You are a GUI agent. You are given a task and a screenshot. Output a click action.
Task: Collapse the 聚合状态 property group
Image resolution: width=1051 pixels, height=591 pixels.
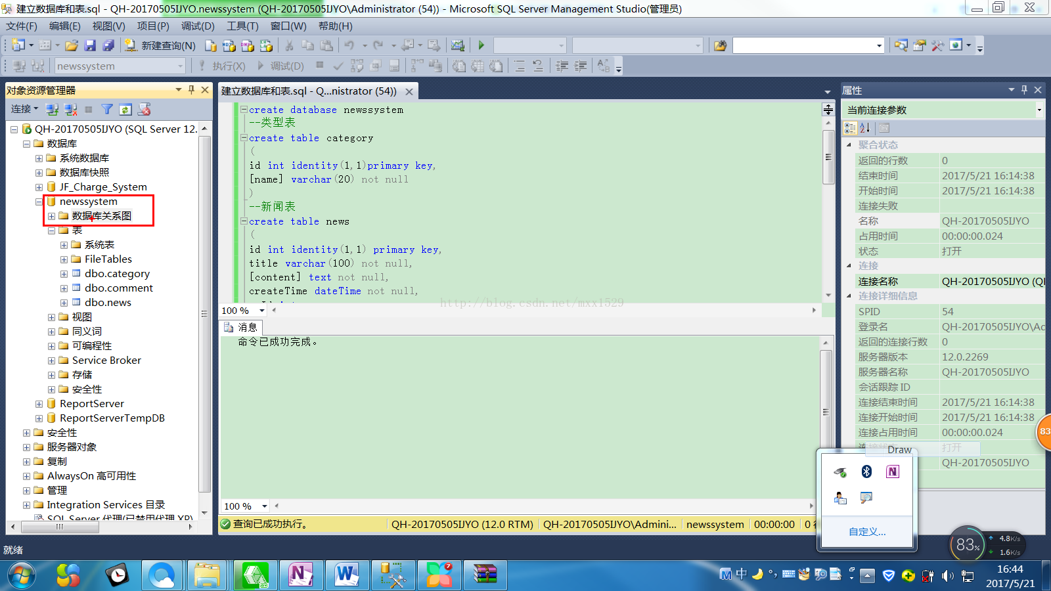coord(849,145)
